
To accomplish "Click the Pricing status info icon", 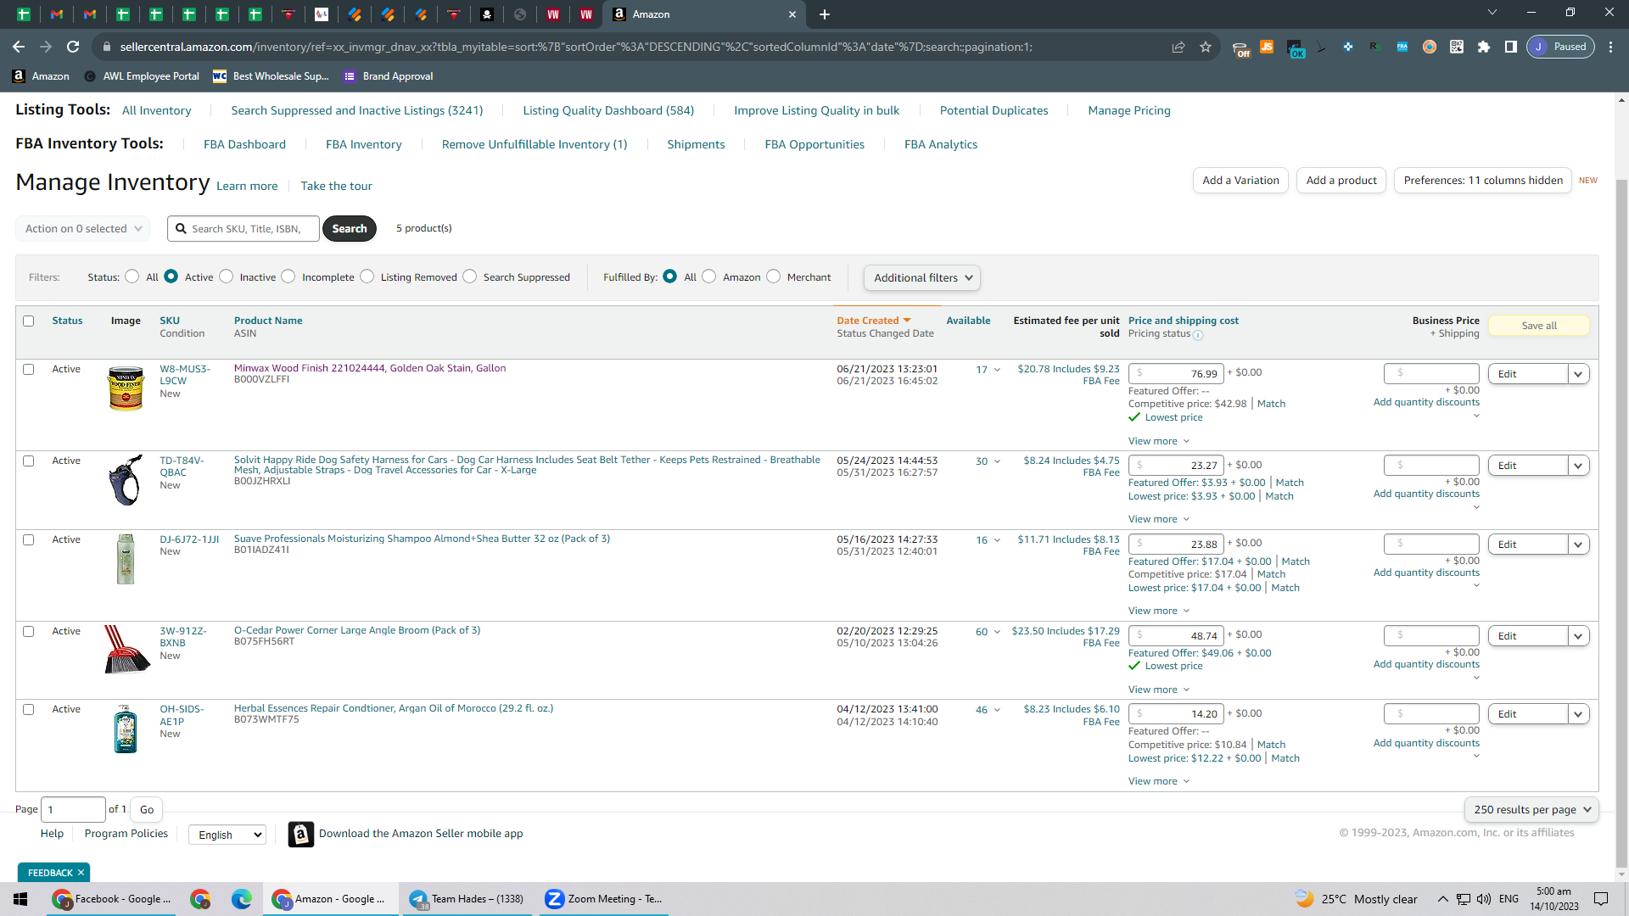I will point(1198,335).
